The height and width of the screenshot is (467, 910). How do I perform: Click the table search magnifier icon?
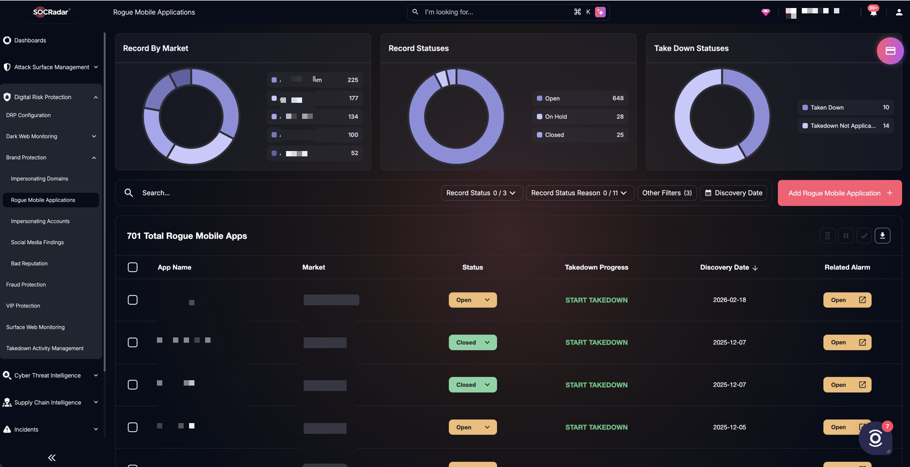tap(129, 193)
